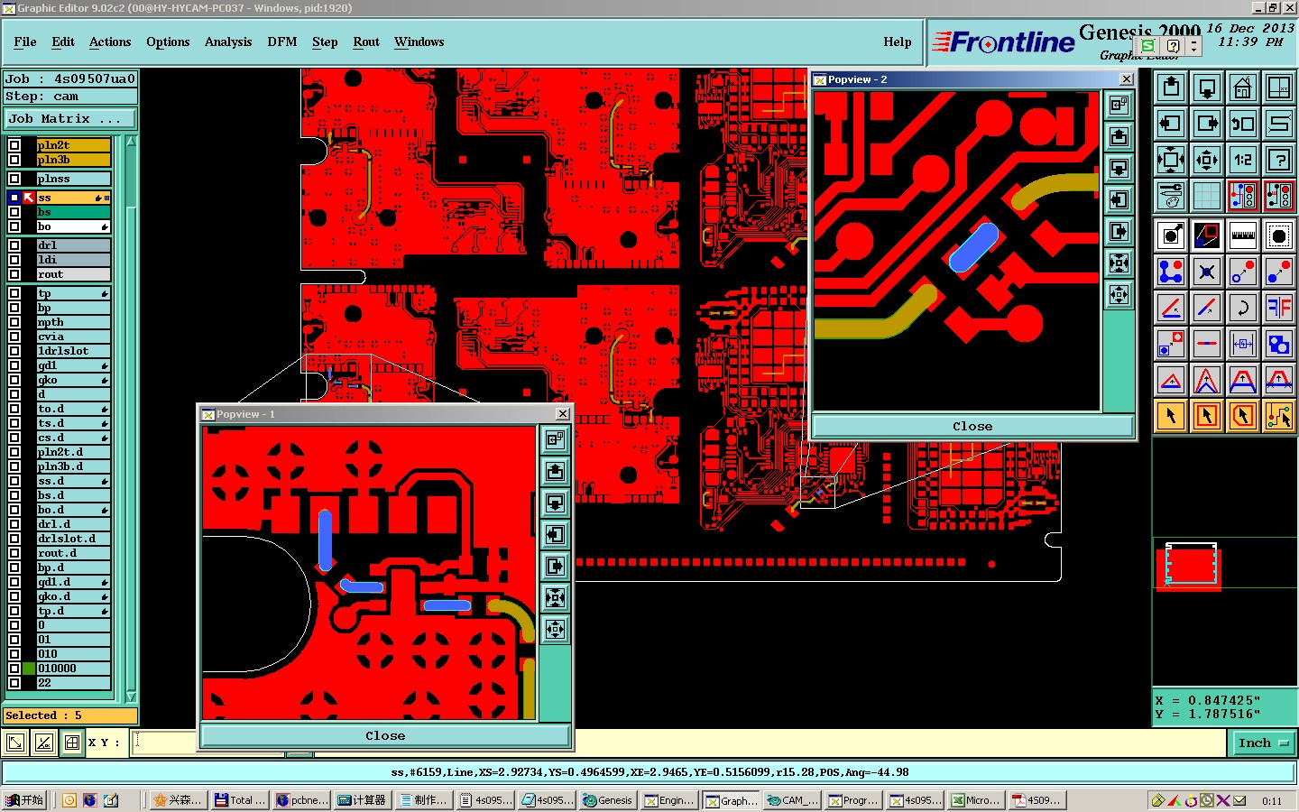This screenshot has width=1299, height=812.
Task: Toggle the checkbox for layer pln3b
Action: coord(14,160)
